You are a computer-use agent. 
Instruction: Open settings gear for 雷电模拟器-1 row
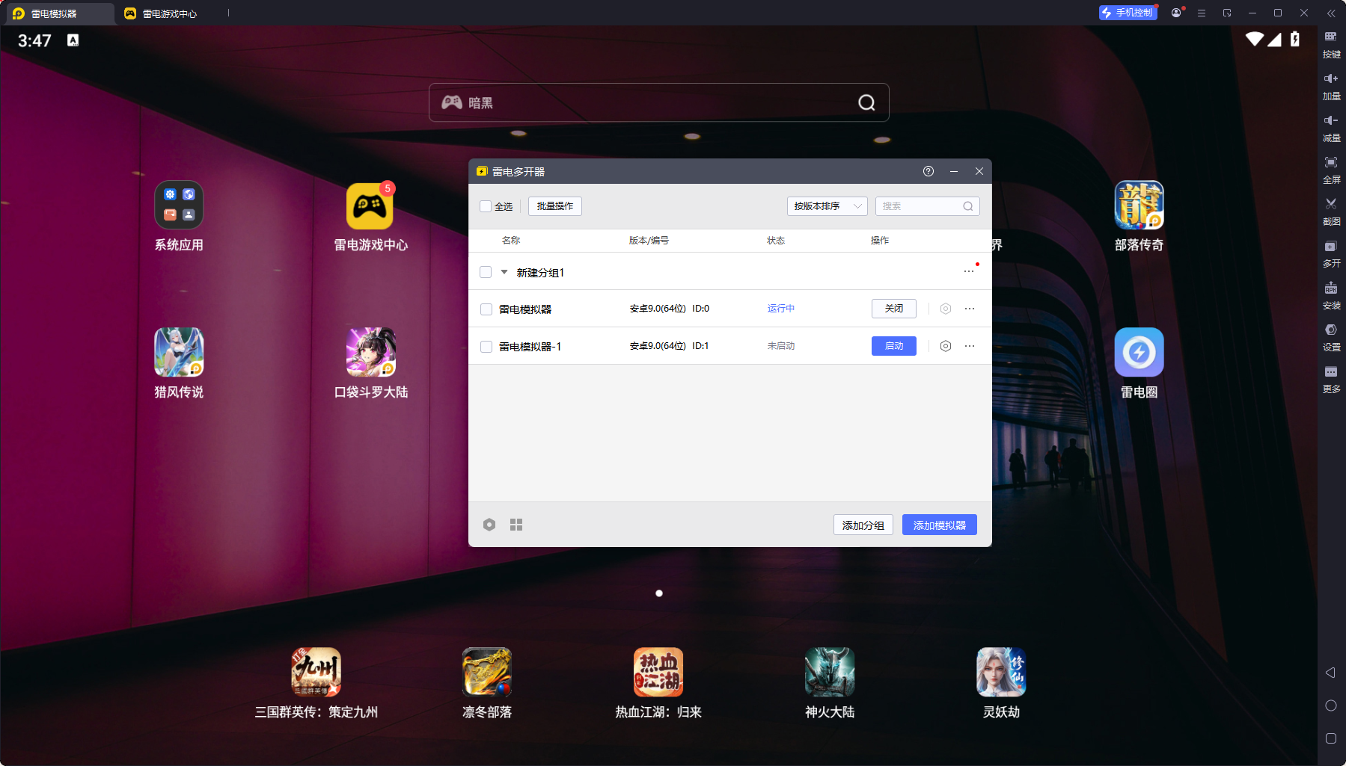946,346
